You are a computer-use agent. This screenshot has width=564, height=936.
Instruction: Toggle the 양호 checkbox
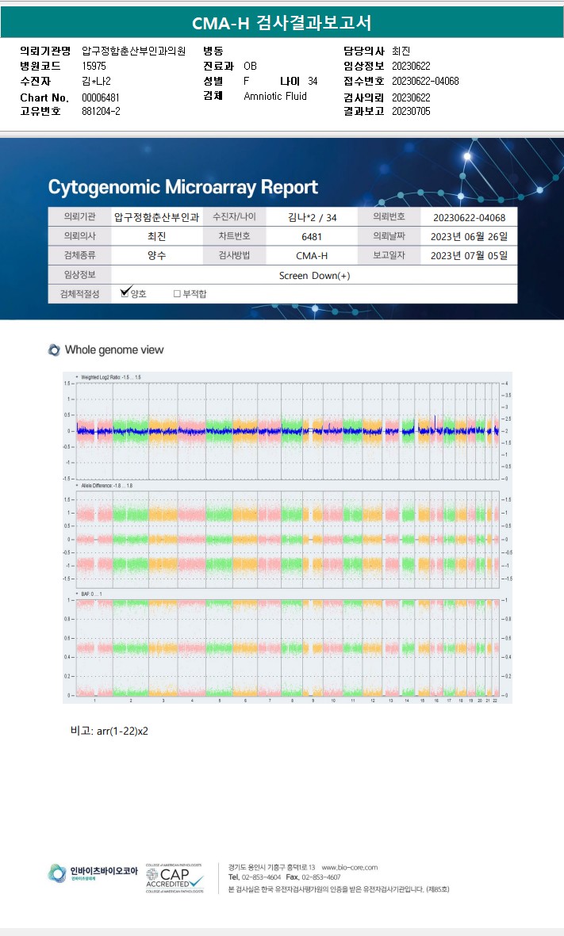(125, 293)
